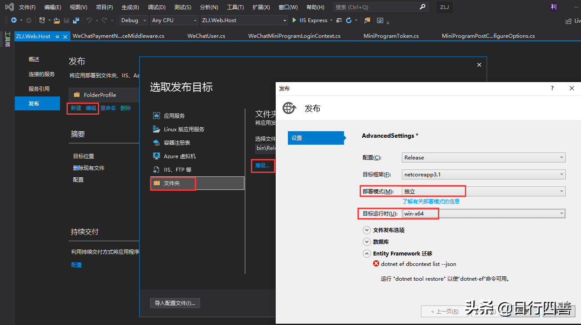Open the Debug configuration dropdown

click(134, 20)
